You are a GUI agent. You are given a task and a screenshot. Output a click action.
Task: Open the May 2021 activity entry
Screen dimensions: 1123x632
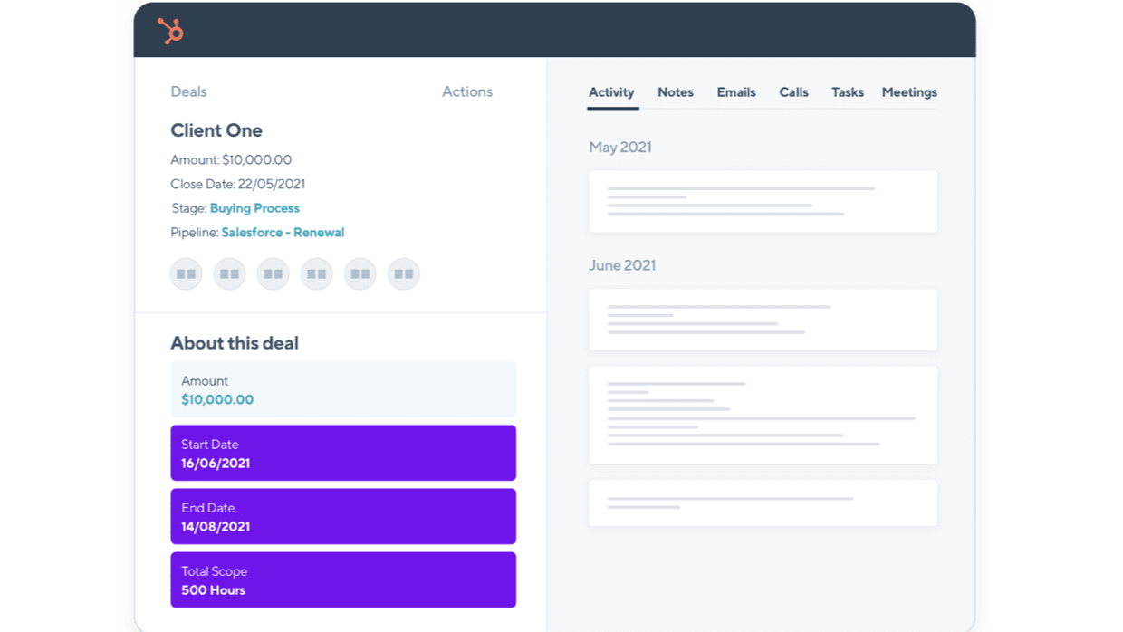(x=763, y=201)
